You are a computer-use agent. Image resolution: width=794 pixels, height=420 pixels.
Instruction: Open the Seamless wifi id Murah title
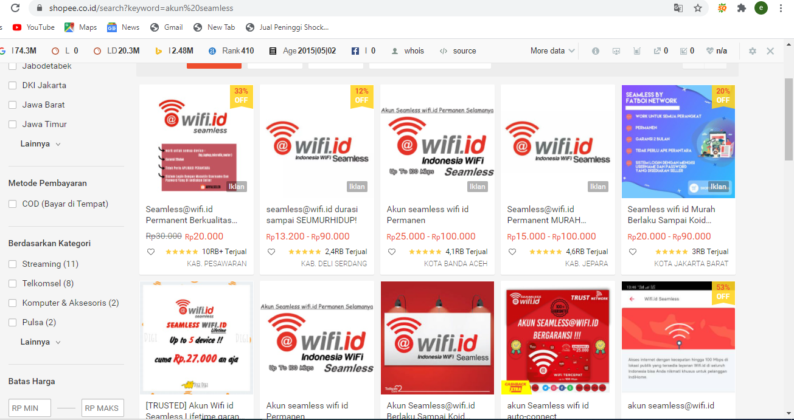tap(672, 215)
